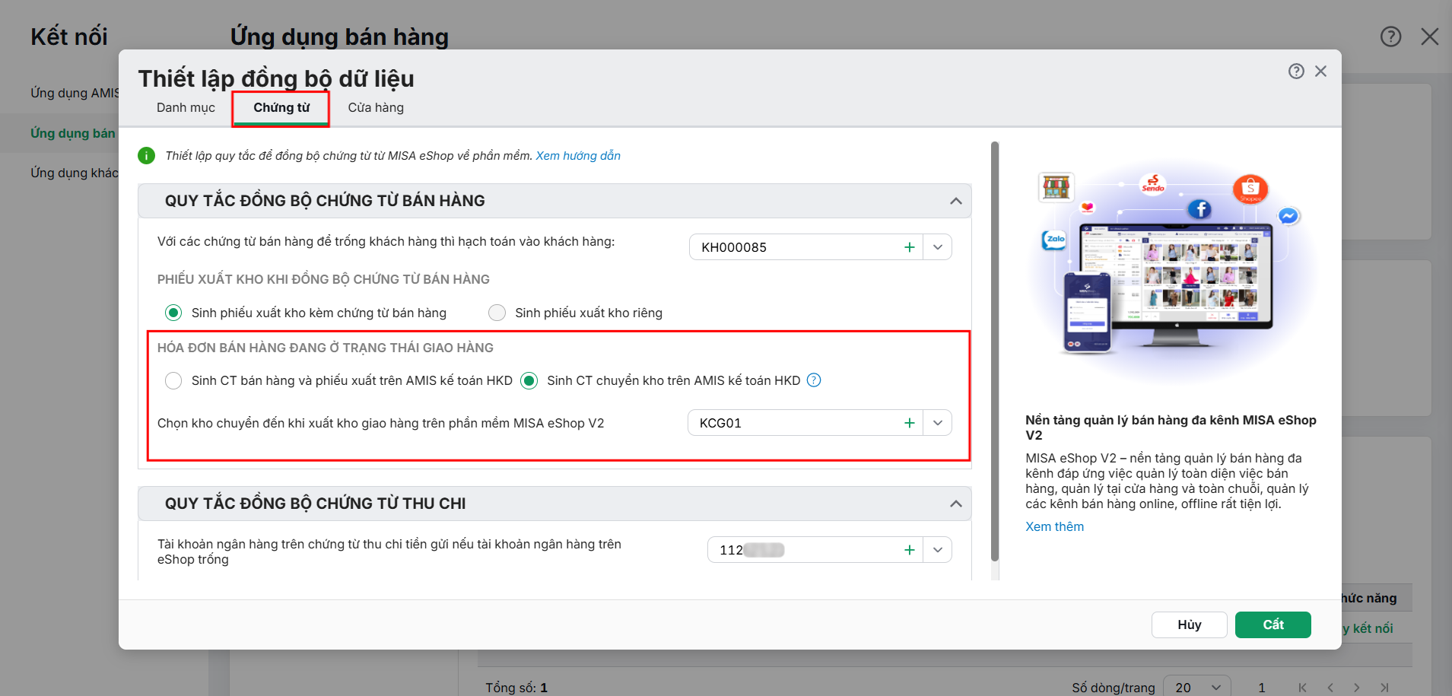Open the KCG01 warehouse dropdown arrow

click(x=938, y=423)
